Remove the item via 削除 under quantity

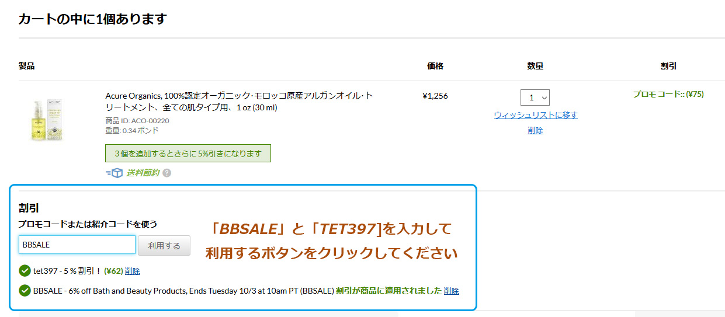pos(535,131)
